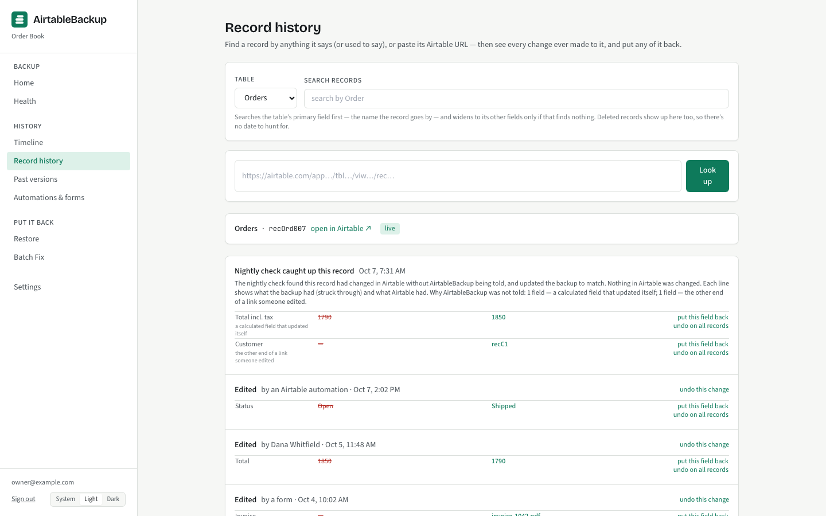Click the live status badge

point(390,228)
